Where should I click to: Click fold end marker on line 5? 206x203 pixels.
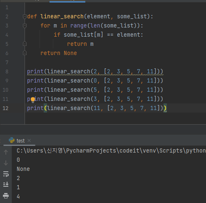(25, 44)
